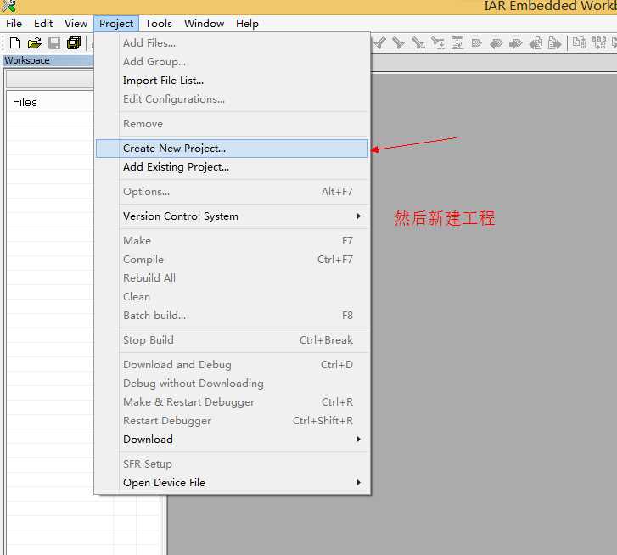The width and height of the screenshot is (617, 555).
Task: Click the Edit Configurations... entry
Action: pos(232,99)
